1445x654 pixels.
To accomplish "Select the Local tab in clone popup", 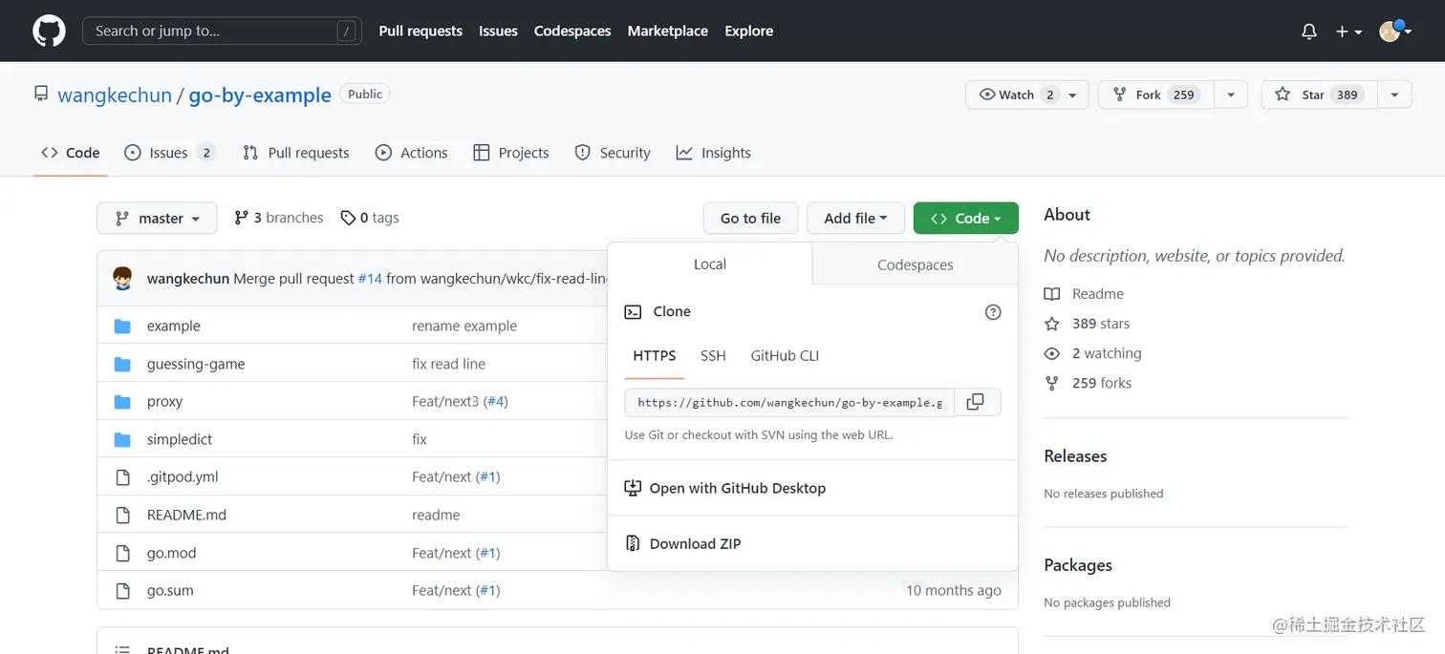I will [710, 264].
